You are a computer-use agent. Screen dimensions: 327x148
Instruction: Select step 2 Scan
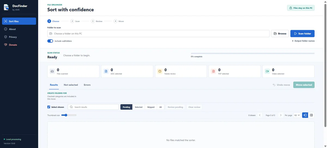75,21
